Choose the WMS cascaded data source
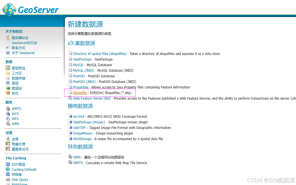Screen dimensions: 296x185 pos(77,157)
